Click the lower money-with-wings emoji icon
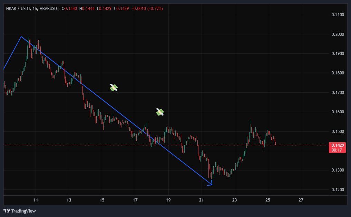The width and height of the screenshot is (351, 217). (159, 112)
